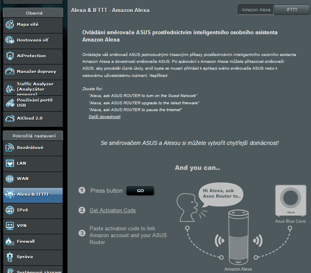Open Firewall settings label
311x273 pixels.
(26, 242)
